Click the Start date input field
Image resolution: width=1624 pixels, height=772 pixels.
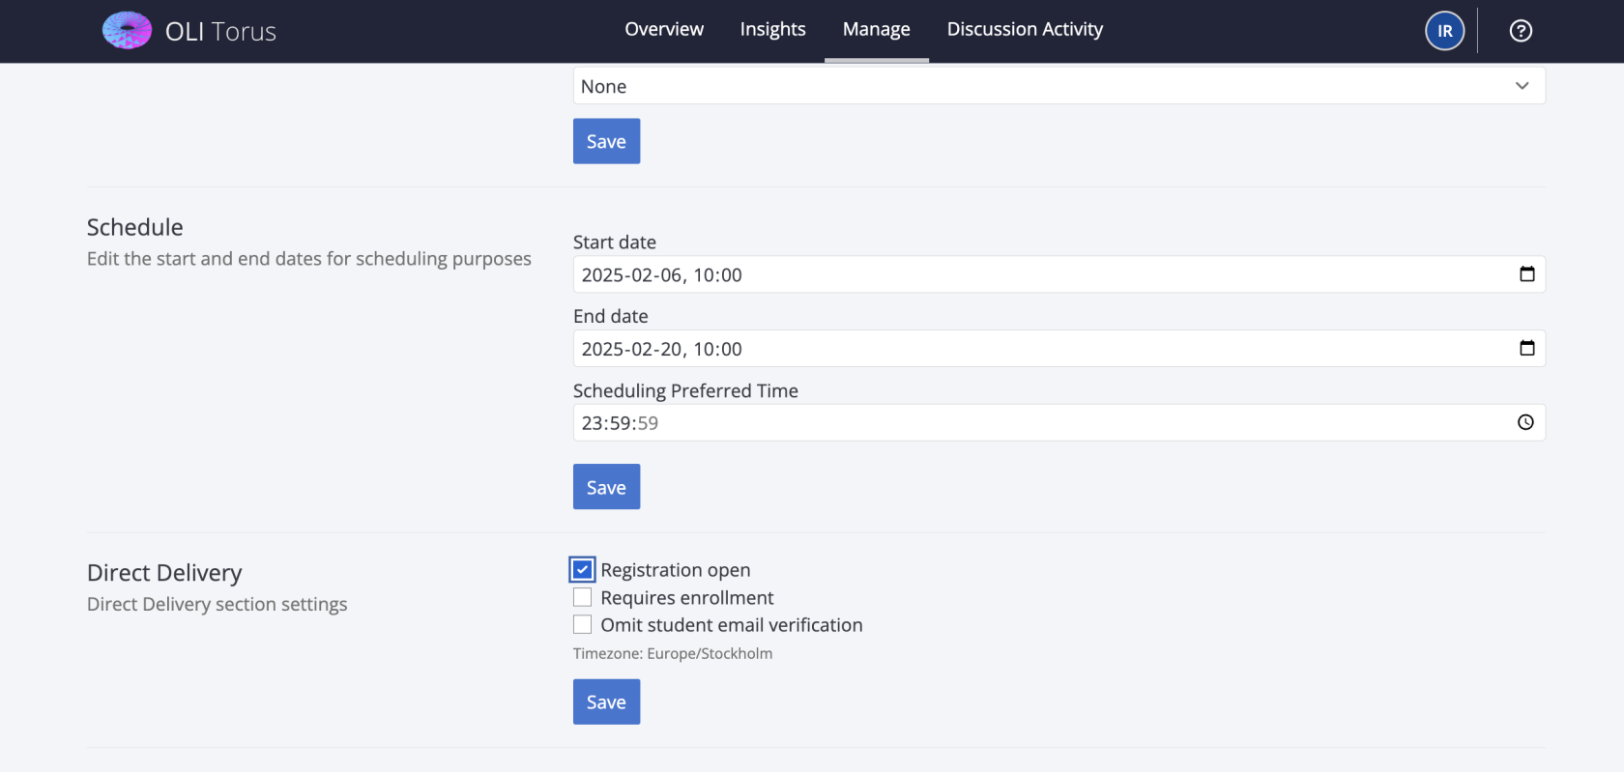[1058, 274]
